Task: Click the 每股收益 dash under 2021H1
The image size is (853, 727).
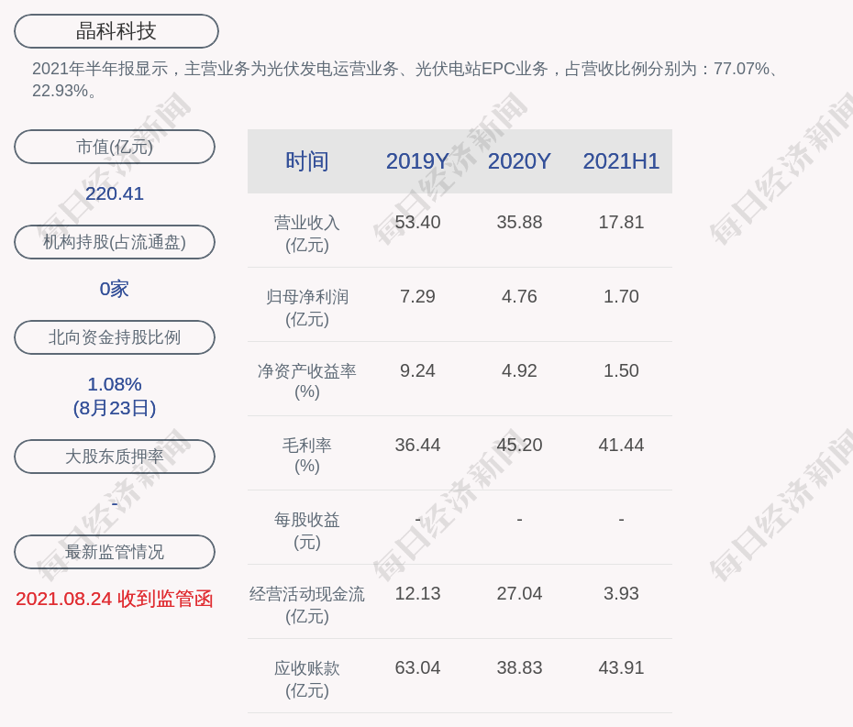Action: (621, 520)
